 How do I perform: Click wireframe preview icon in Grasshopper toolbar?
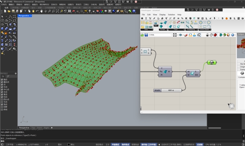tap(211, 35)
